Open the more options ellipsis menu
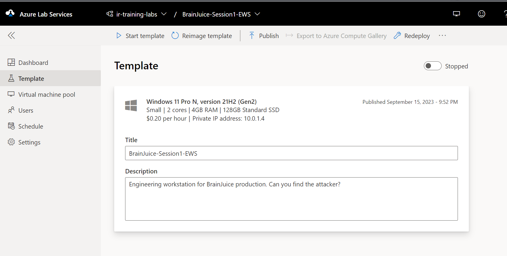The width and height of the screenshot is (507, 256). click(x=442, y=36)
